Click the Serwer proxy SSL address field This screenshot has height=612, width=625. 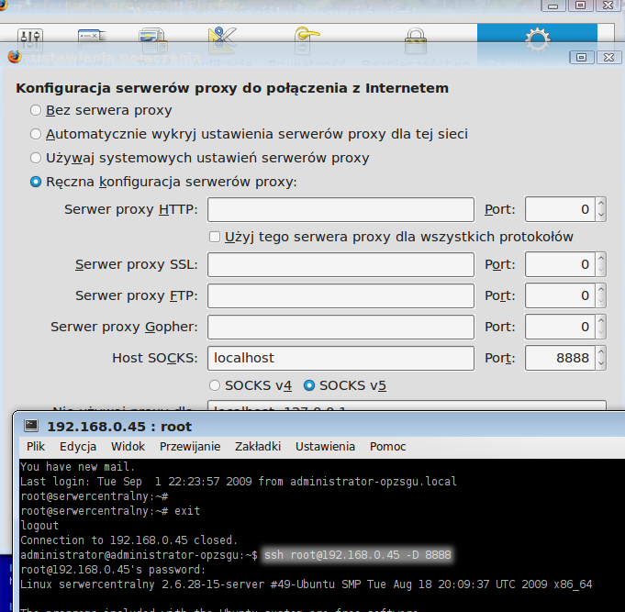tap(340, 264)
